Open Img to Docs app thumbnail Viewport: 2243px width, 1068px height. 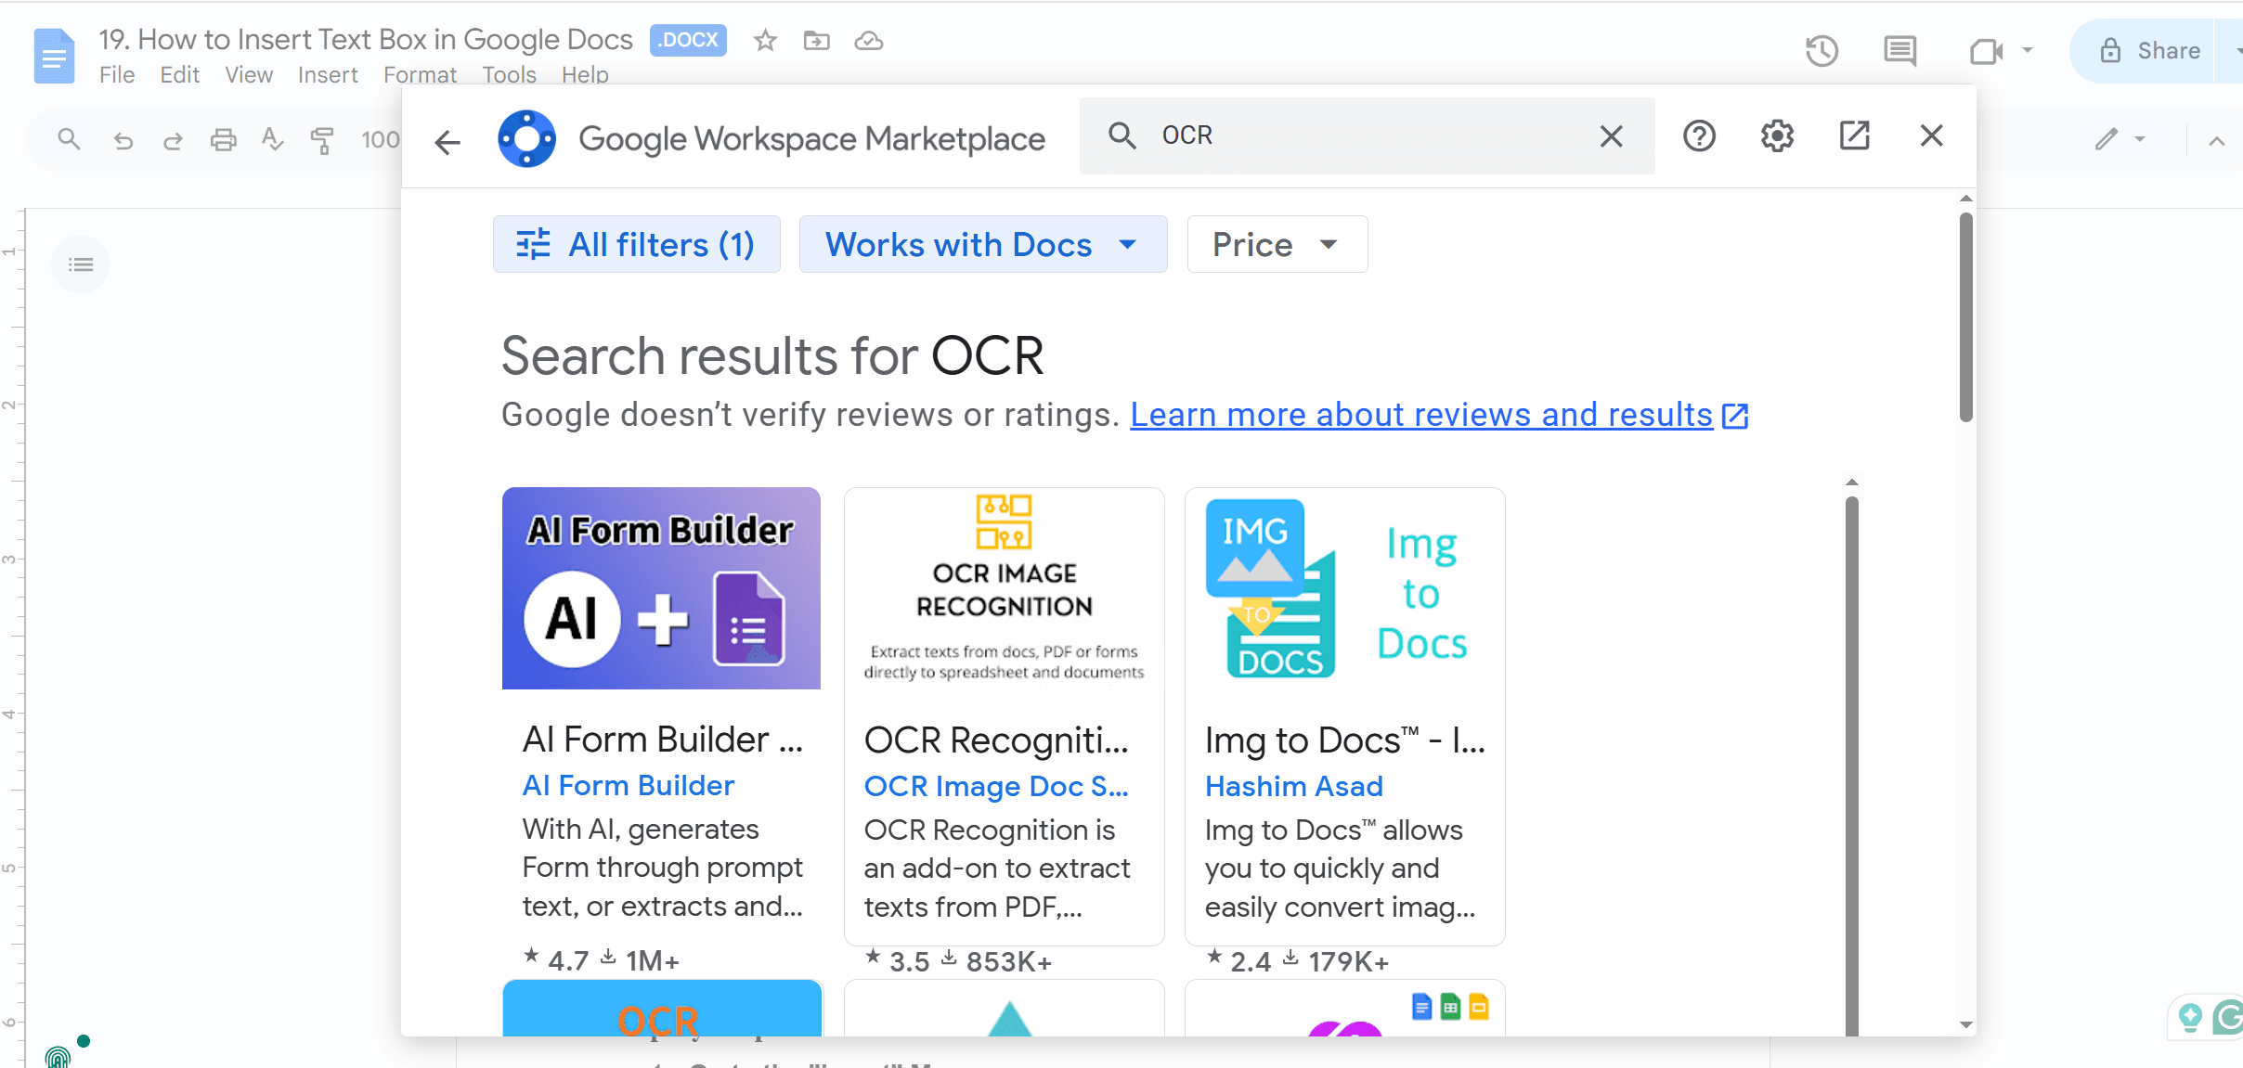tap(1344, 588)
